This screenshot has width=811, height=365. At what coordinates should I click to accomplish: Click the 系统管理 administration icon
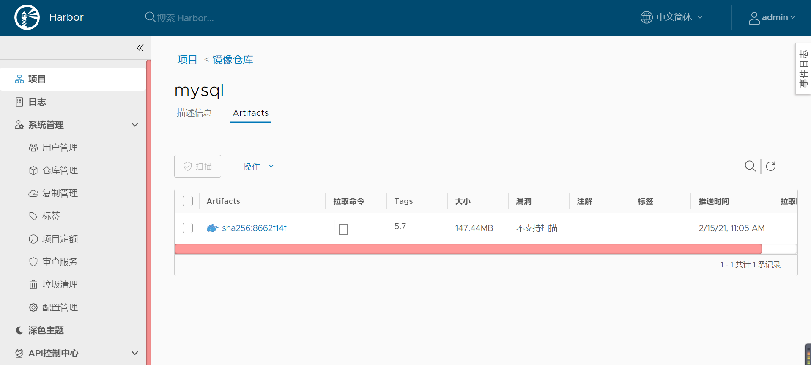[x=19, y=125]
